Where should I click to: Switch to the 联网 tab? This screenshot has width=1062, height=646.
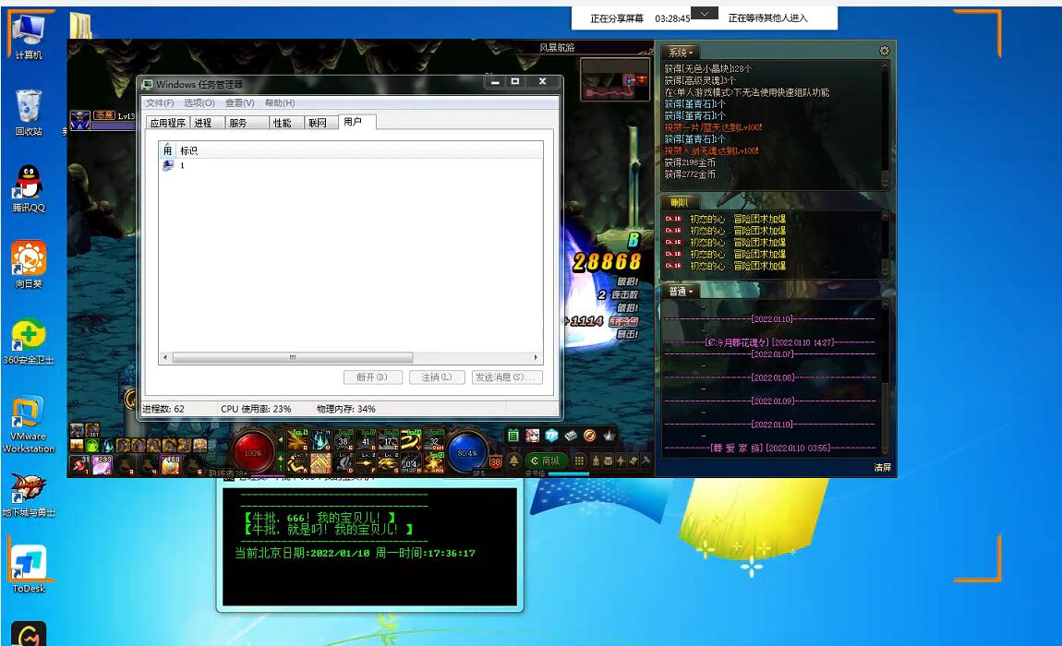click(321, 123)
